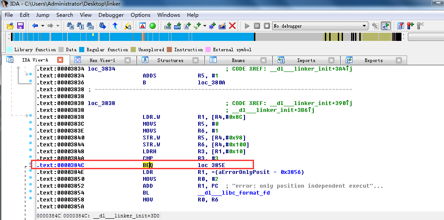Click the loc_385E branch target
Image resolution: width=444 pixels, height=220 pixels.
211,165
